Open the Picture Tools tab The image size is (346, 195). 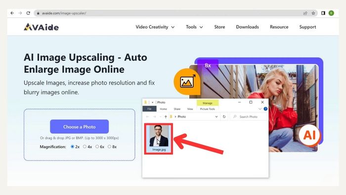tap(208, 109)
